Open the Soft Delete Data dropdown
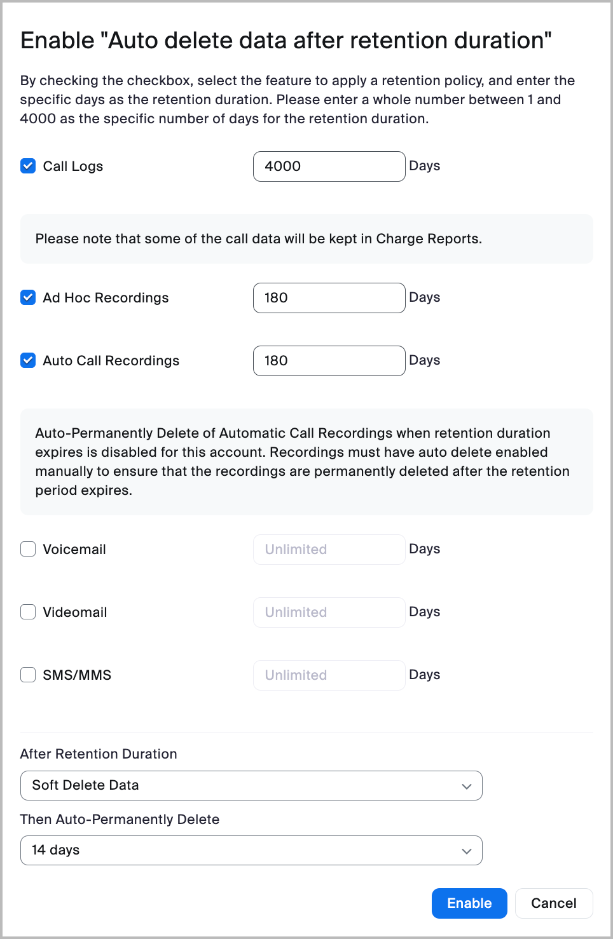Screen dimensions: 613x939 pyautogui.click(x=251, y=786)
